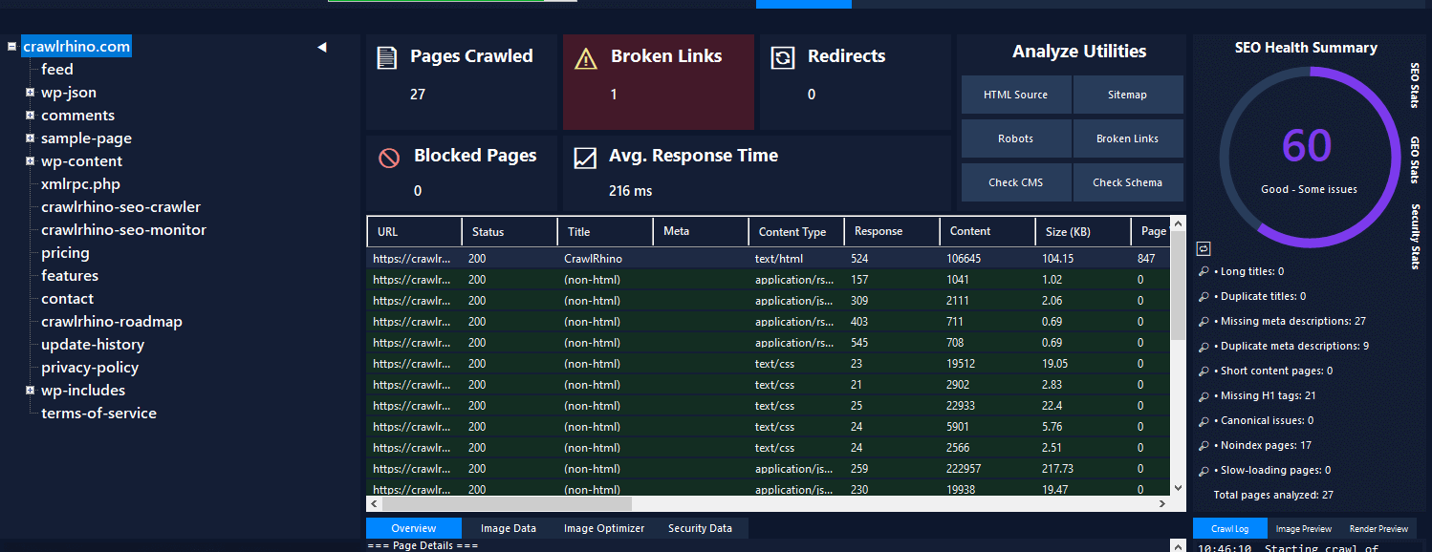The height and width of the screenshot is (552, 1432).
Task: Expand the comments tree node
Action: coord(31,115)
